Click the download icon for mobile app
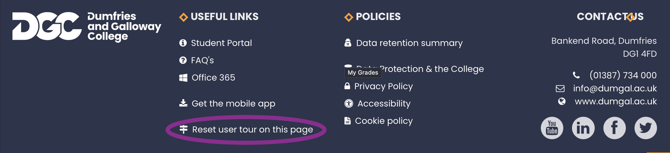Image resolution: width=670 pixels, height=153 pixels. pos(183,103)
